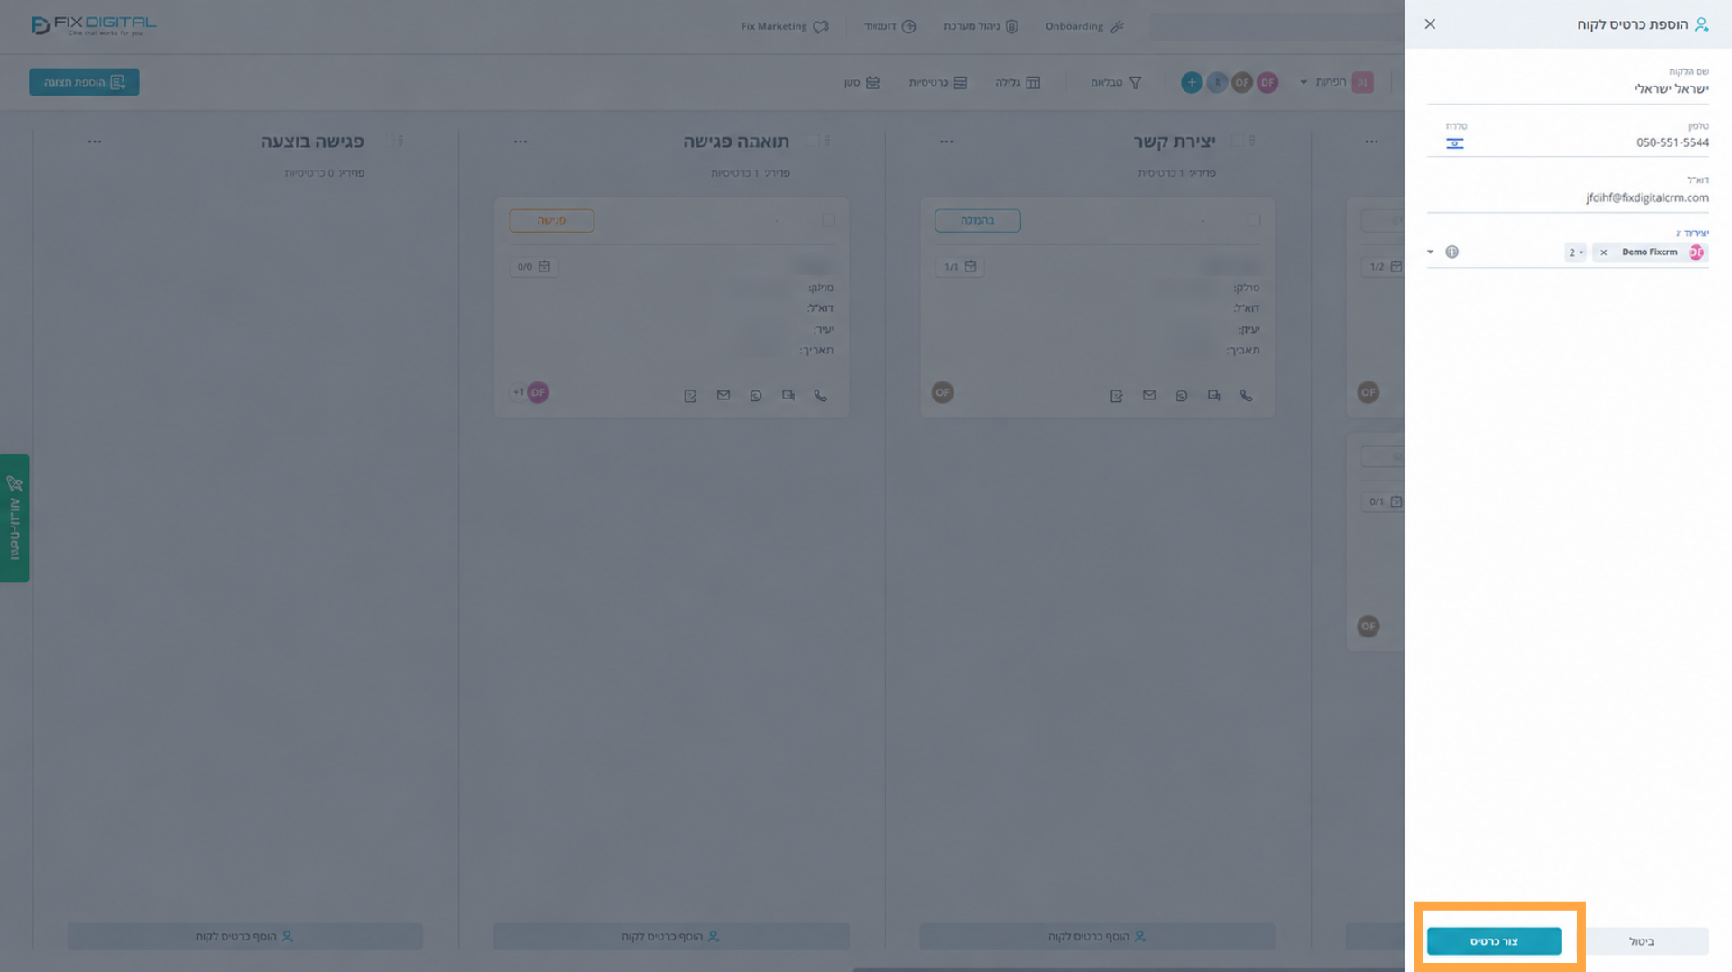Open the three-dots menu of פגישה בוצעה column

pos(95,142)
